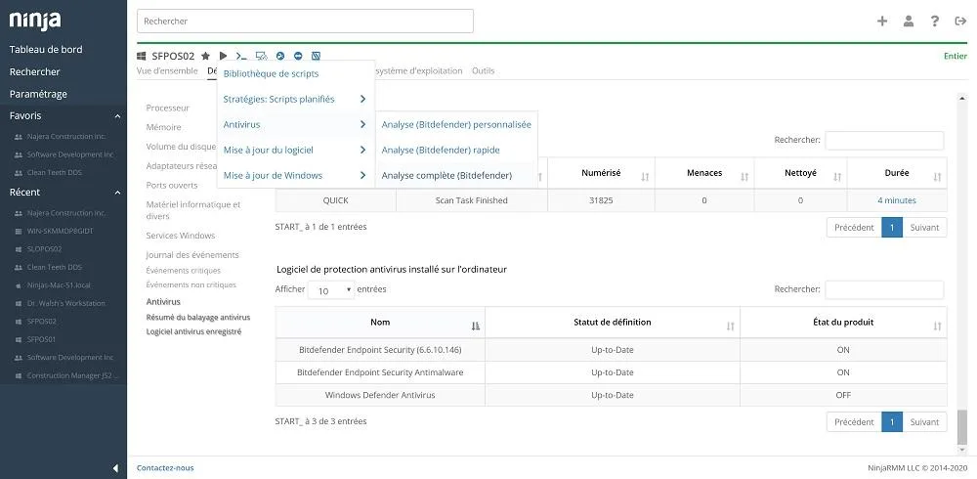977x479 pixels.
Task: Expand Mise à jour du logiciel arrow
Action: point(362,150)
